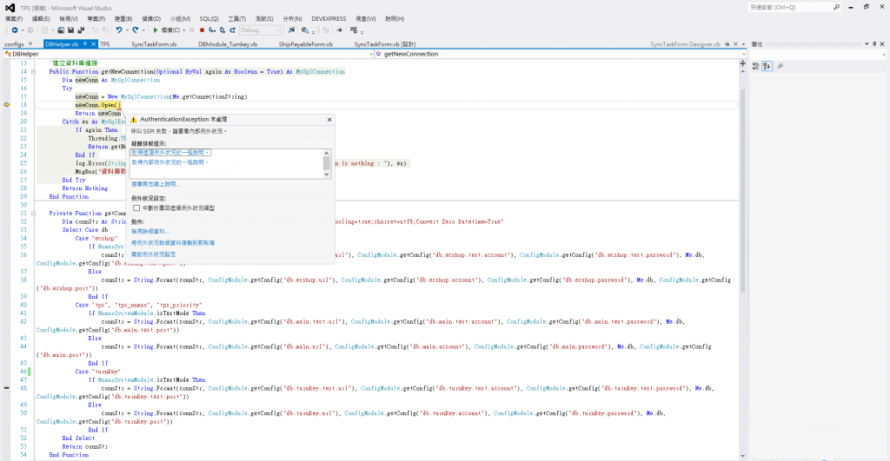
Task: Click the Quick Launch search magnifier
Action: coord(837,7)
